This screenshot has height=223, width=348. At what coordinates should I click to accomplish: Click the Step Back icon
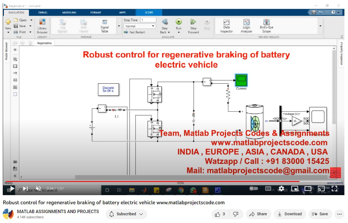click(x=165, y=22)
